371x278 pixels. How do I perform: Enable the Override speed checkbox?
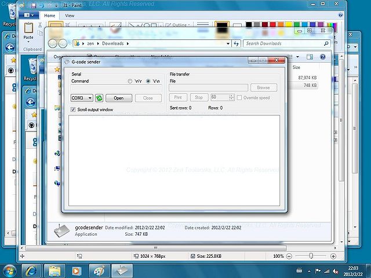pos(239,98)
